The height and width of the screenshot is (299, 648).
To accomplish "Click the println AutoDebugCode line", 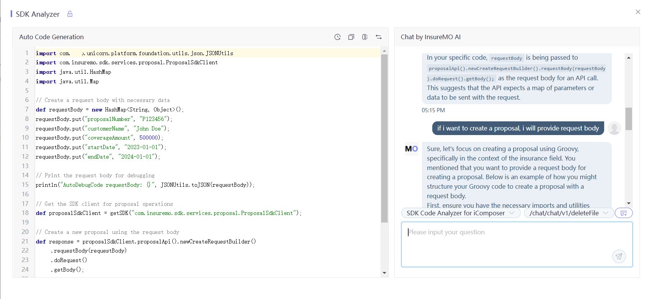I will point(145,185).
